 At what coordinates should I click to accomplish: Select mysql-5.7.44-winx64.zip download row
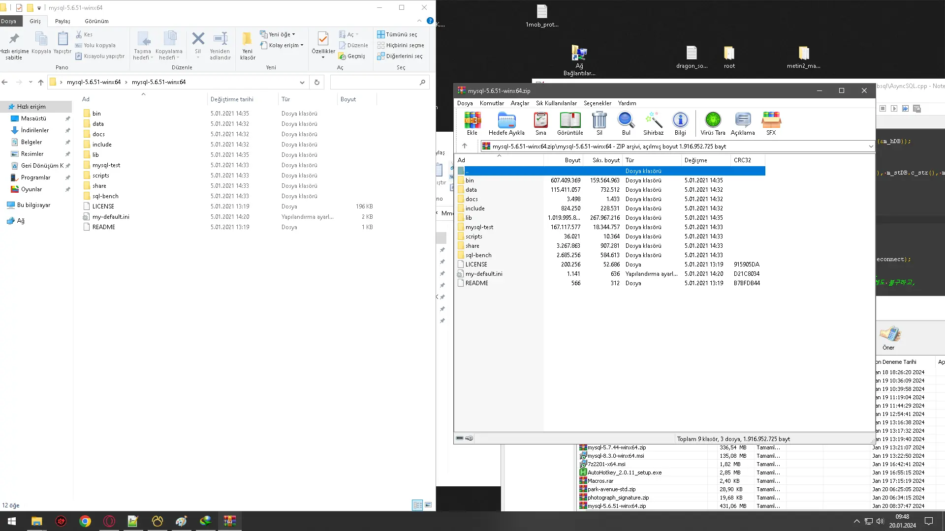[x=617, y=447]
